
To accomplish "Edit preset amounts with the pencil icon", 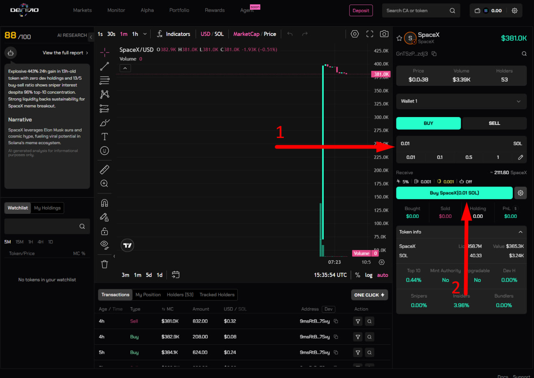I will (521, 157).
